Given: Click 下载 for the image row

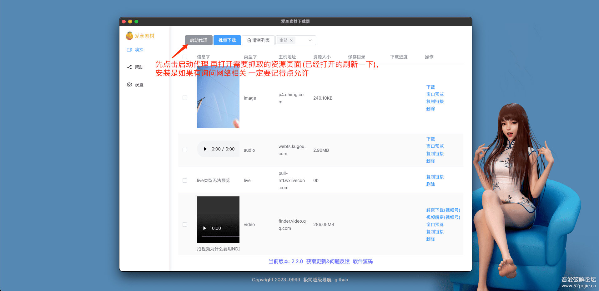Looking at the screenshot, I should 430,87.
